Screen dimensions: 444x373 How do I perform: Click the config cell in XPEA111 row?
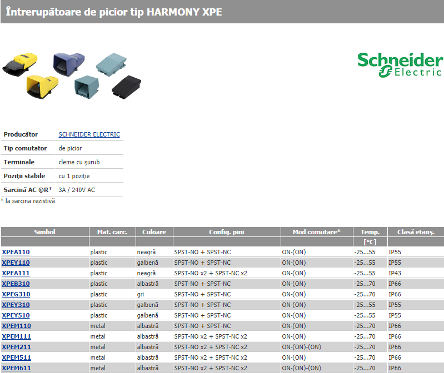(x=211, y=273)
